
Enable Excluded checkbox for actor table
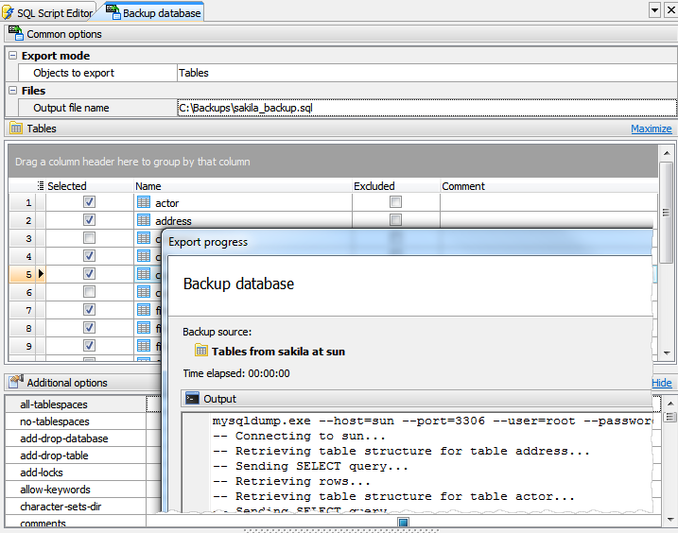pos(395,202)
